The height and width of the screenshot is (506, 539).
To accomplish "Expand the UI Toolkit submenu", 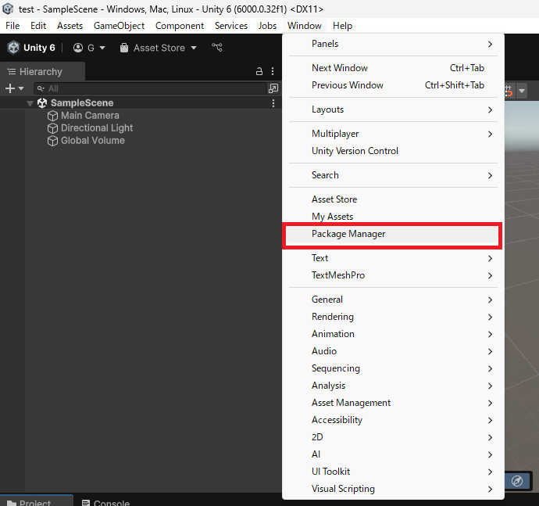I will pyautogui.click(x=393, y=472).
